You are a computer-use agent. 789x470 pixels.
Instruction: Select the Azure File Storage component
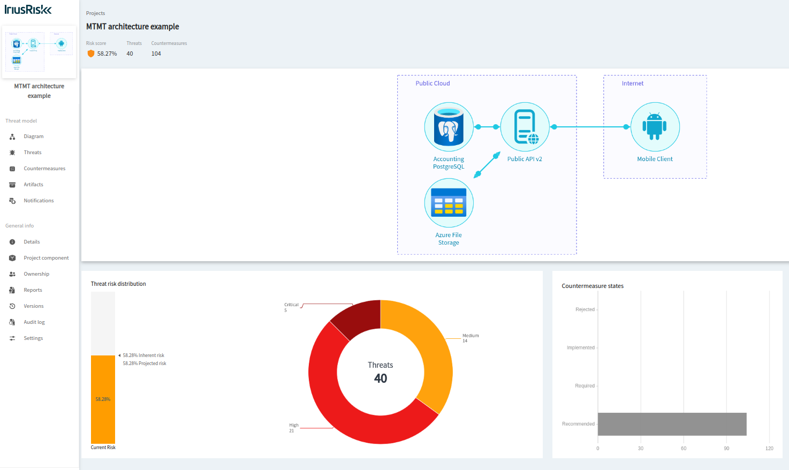(449, 203)
